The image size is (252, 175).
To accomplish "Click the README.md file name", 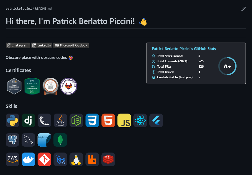I will (43, 9).
